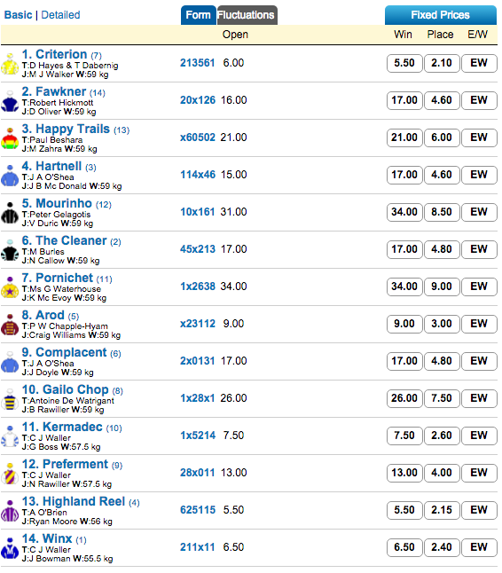This screenshot has width=502, height=573.
Task: Click Happy Trails' red-green silks icon
Action: (x=10, y=138)
